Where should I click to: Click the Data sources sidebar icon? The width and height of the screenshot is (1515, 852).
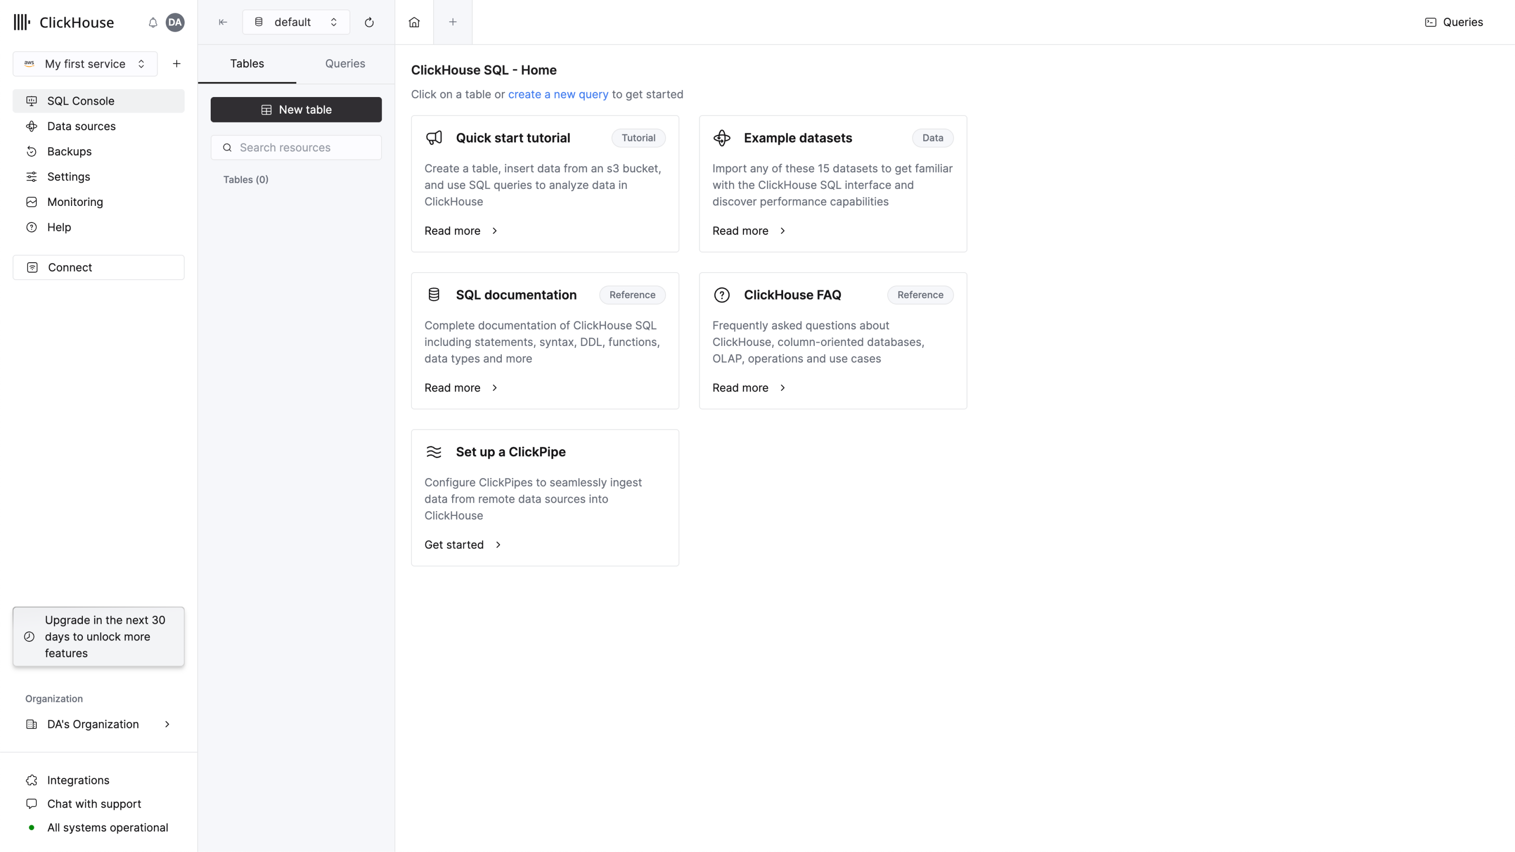click(x=31, y=126)
